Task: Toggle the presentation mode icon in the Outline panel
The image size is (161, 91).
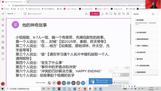Action: [153, 14]
